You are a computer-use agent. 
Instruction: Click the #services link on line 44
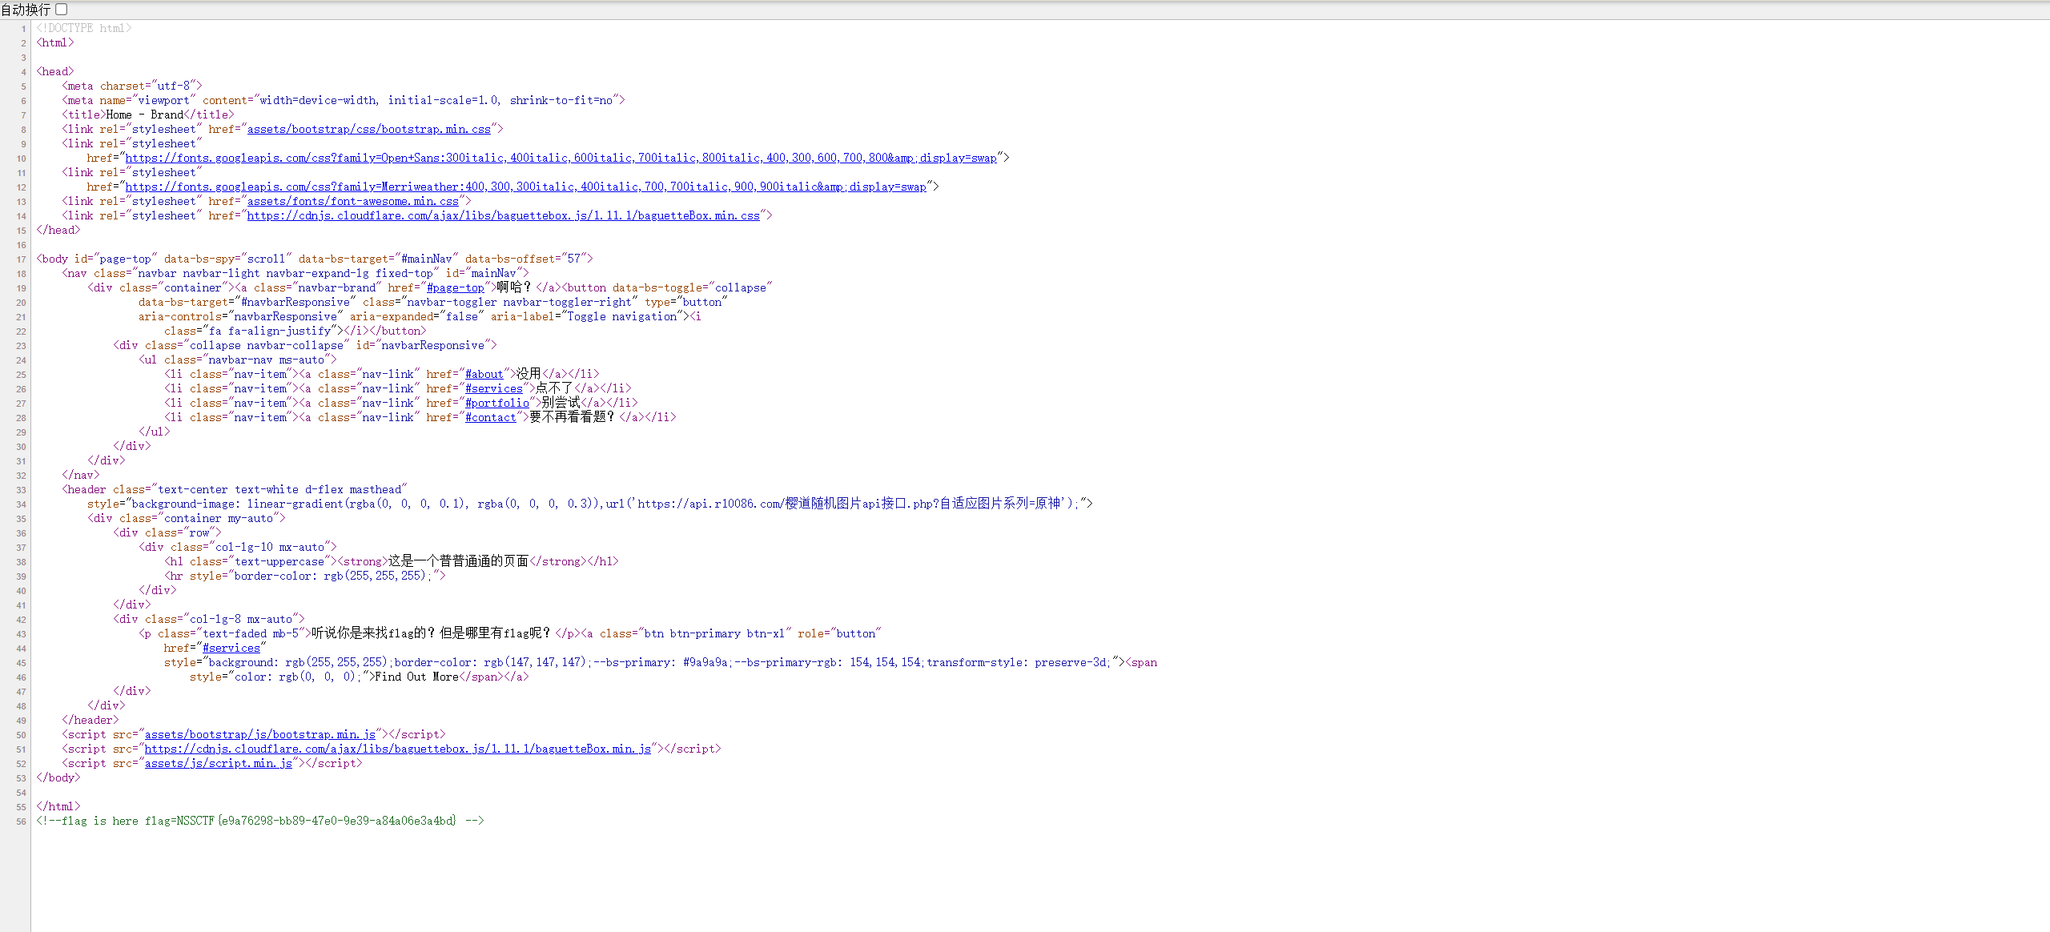coord(233,648)
